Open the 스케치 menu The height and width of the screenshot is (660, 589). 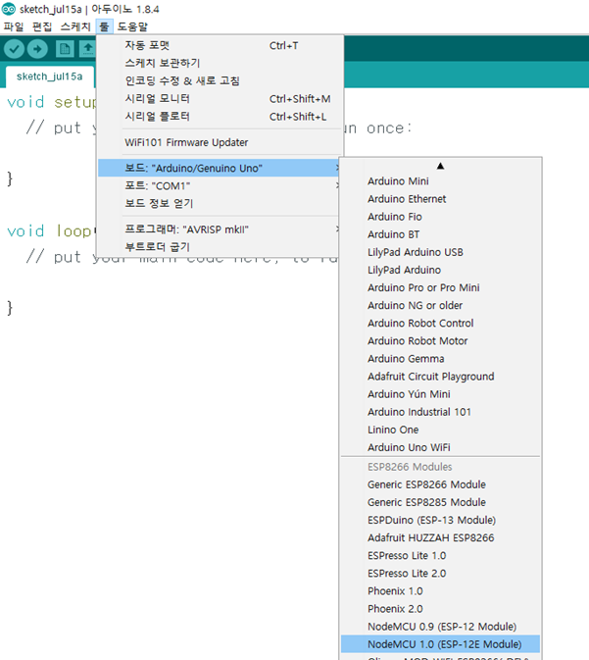75,26
